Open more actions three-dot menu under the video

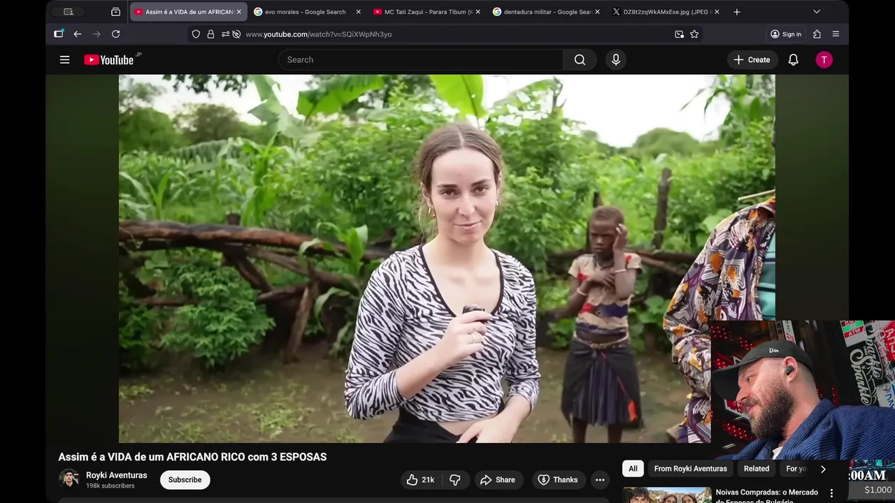pyautogui.click(x=600, y=480)
